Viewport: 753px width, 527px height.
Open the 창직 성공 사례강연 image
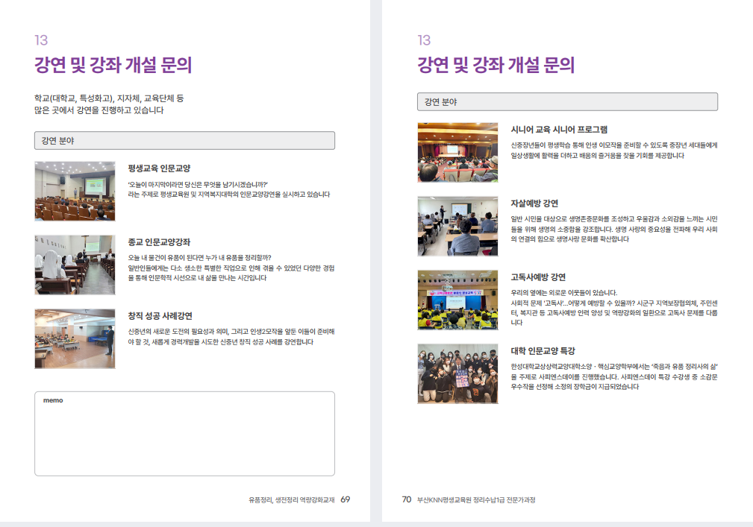pyautogui.click(x=75, y=338)
